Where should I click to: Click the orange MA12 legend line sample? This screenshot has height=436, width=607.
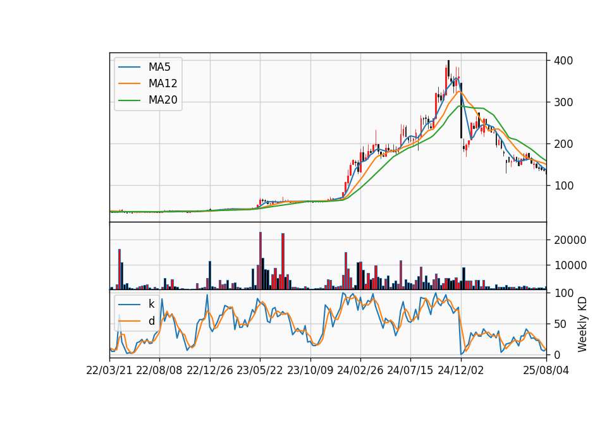[x=129, y=83]
